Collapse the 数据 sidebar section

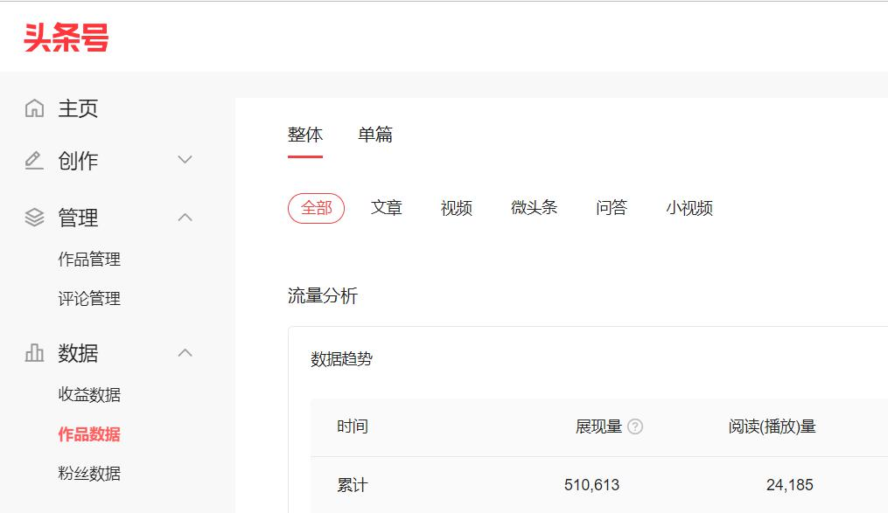pos(185,353)
